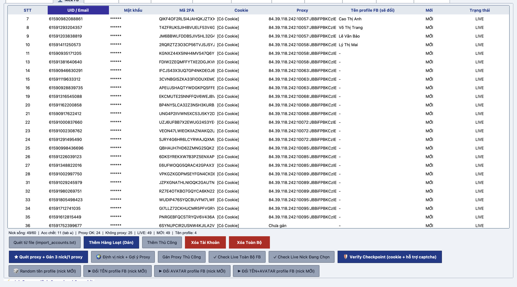The height and width of the screenshot is (287, 517).
Task: Click the Mới column header
Action: 429,10
